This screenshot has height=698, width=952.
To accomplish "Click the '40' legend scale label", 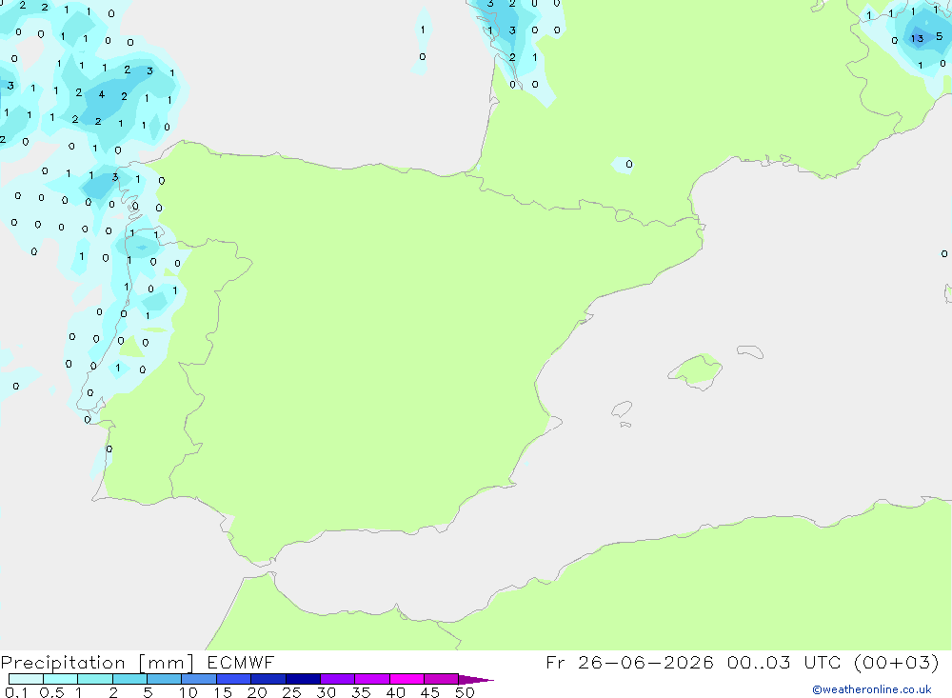I will [395, 692].
